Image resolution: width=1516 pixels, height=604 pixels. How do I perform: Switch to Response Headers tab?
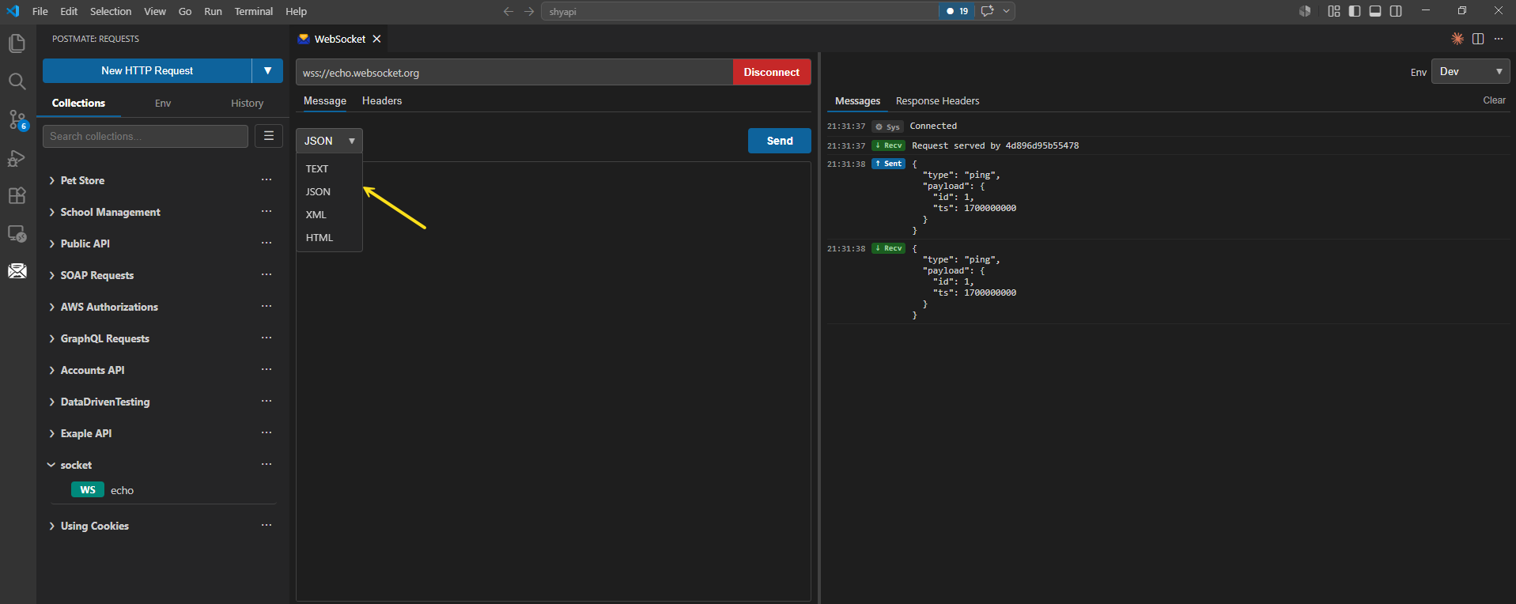(x=937, y=100)
